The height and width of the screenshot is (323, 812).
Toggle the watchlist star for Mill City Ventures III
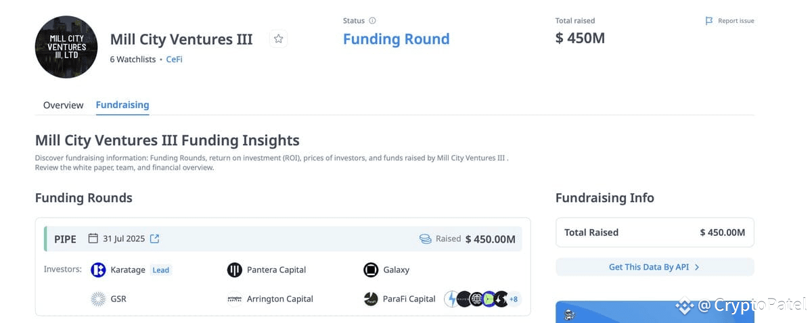278,39
